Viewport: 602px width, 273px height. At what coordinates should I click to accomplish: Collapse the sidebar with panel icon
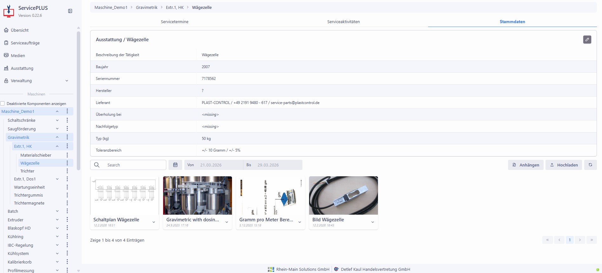click(x=70, y=11)
